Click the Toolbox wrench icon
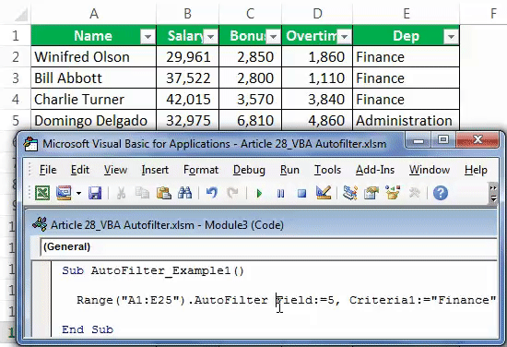The image size is (507, 347). tap(414, 193)
